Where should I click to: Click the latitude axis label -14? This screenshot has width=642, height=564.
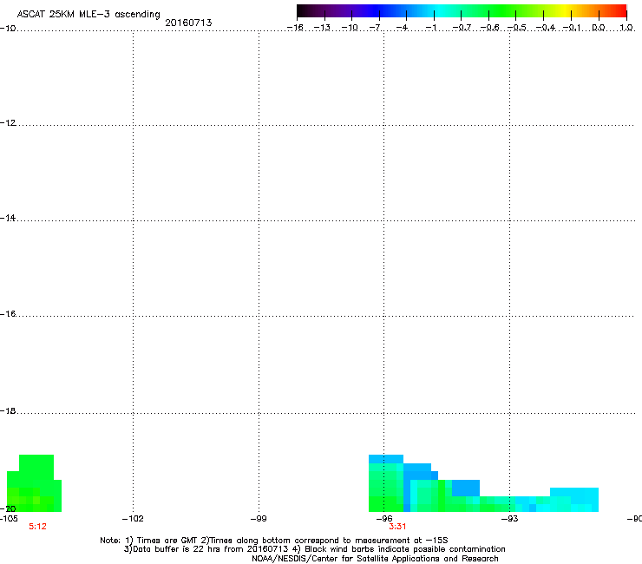(8, 218)
